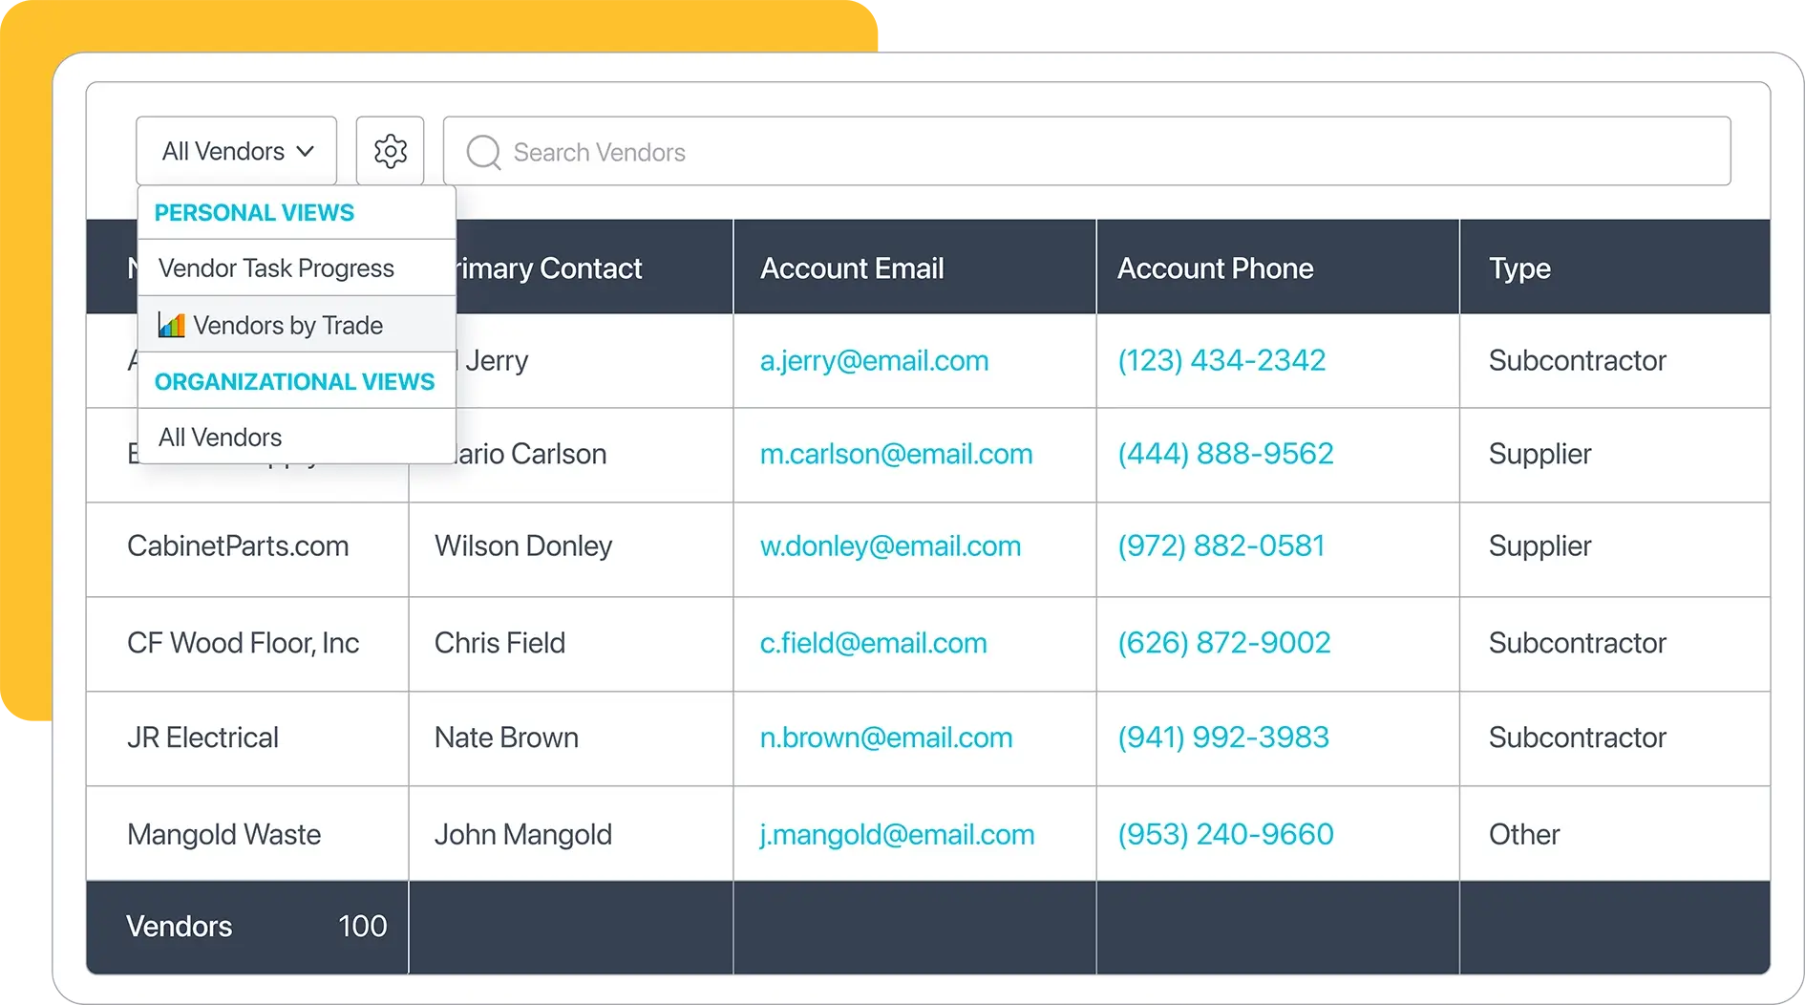Focus the Search Vendors field

(x=1098, y=152)
